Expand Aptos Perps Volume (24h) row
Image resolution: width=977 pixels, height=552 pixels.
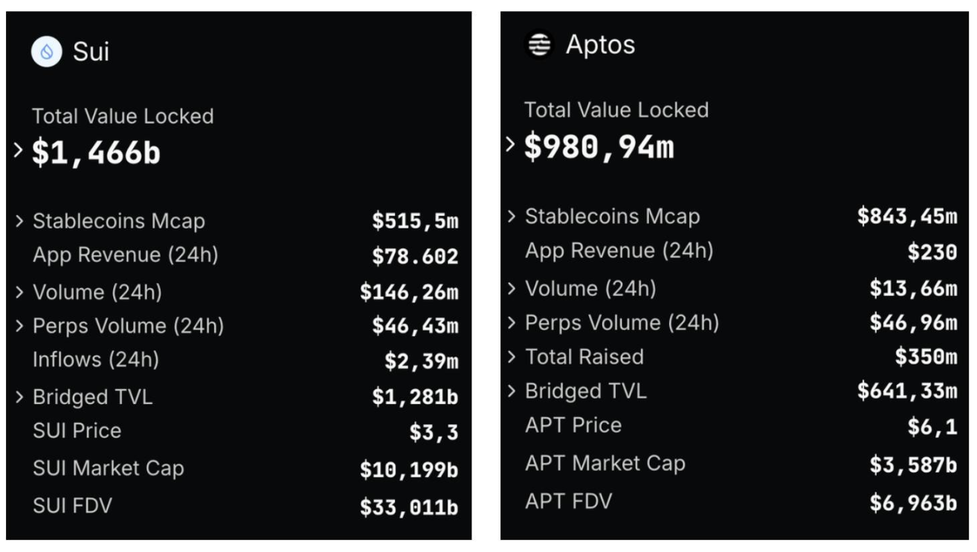tap(512, 323)
